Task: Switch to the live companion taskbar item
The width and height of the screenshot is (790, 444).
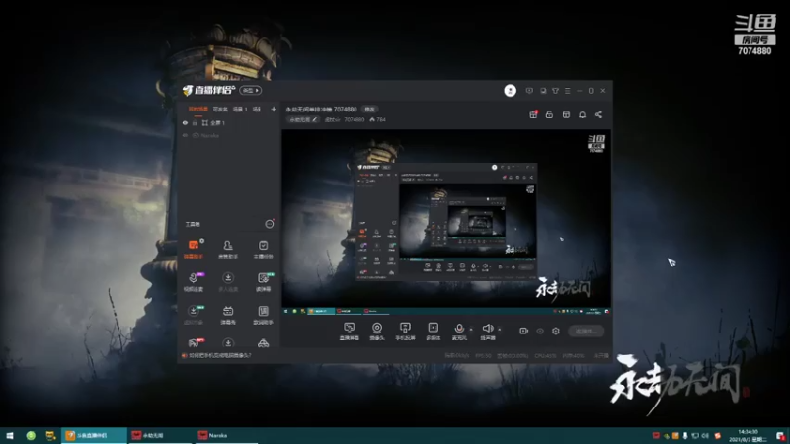Action: (94, 435)
